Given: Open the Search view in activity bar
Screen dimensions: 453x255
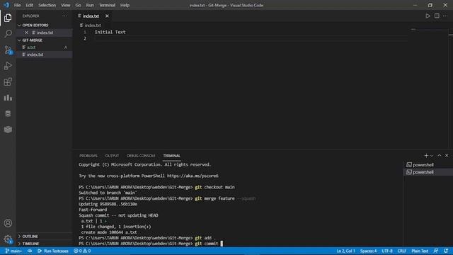Looking at the screenshot, I should pos(8,33).
